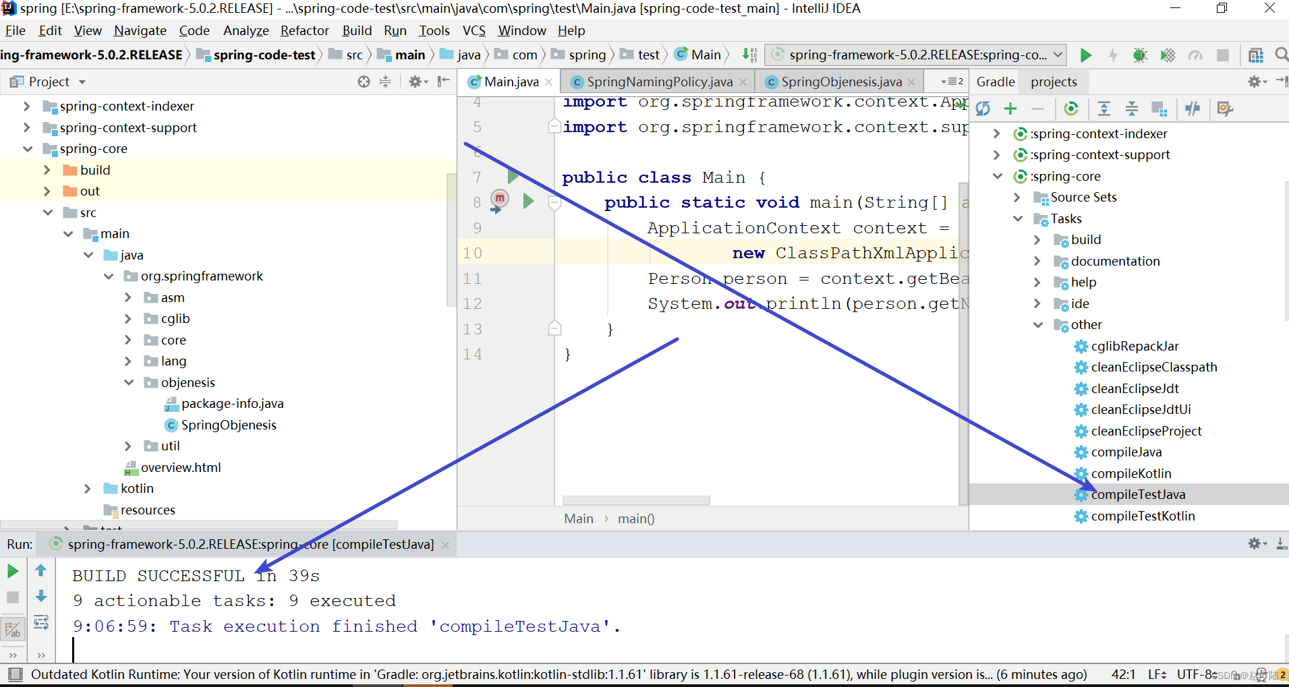Open the Refactor menu
The image size is (1289, 687).
[304, 30]
